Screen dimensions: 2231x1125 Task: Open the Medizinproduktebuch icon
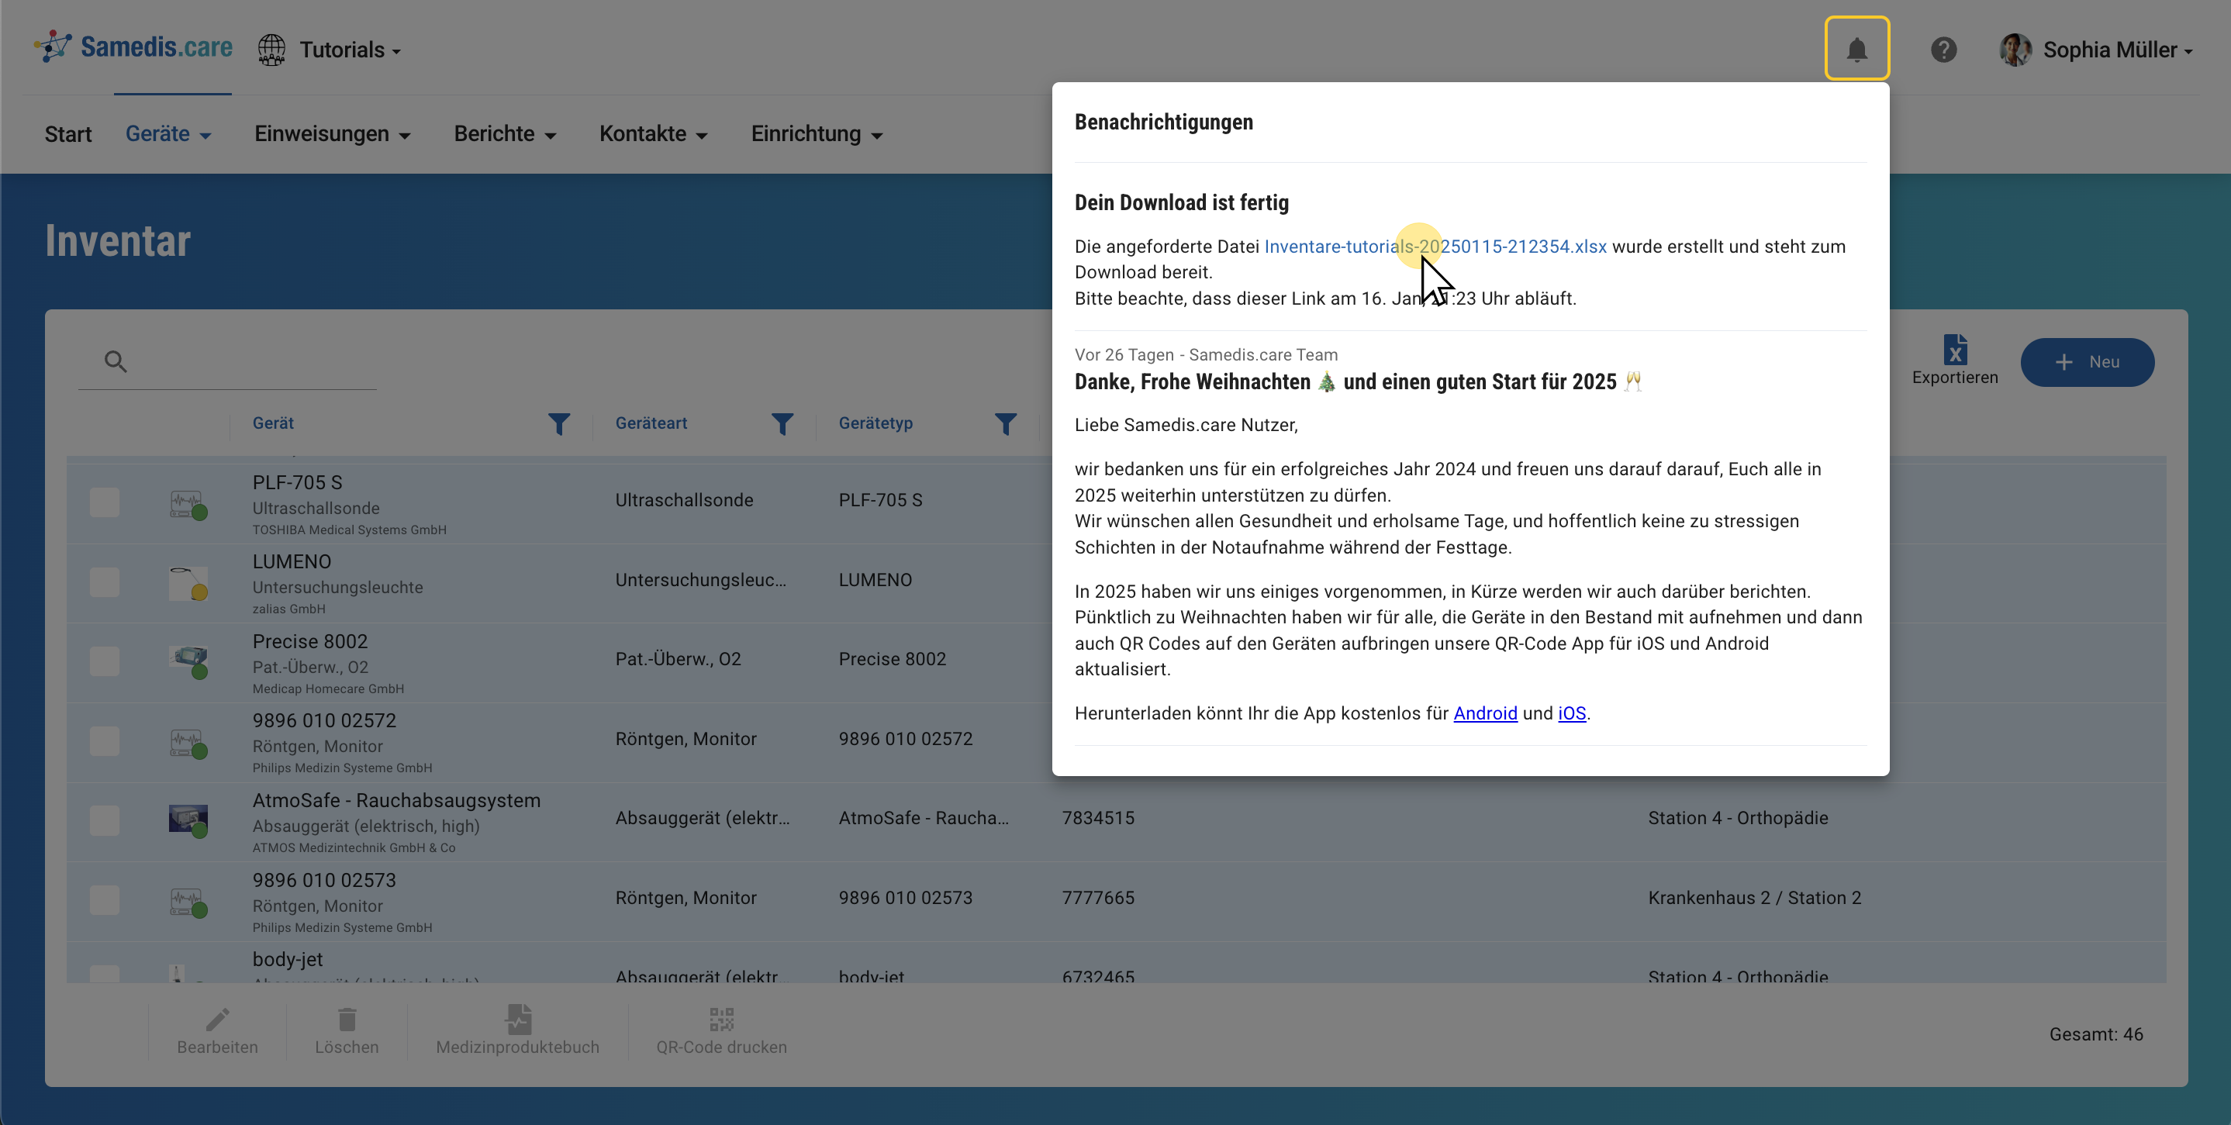[x=517, y=1020]
